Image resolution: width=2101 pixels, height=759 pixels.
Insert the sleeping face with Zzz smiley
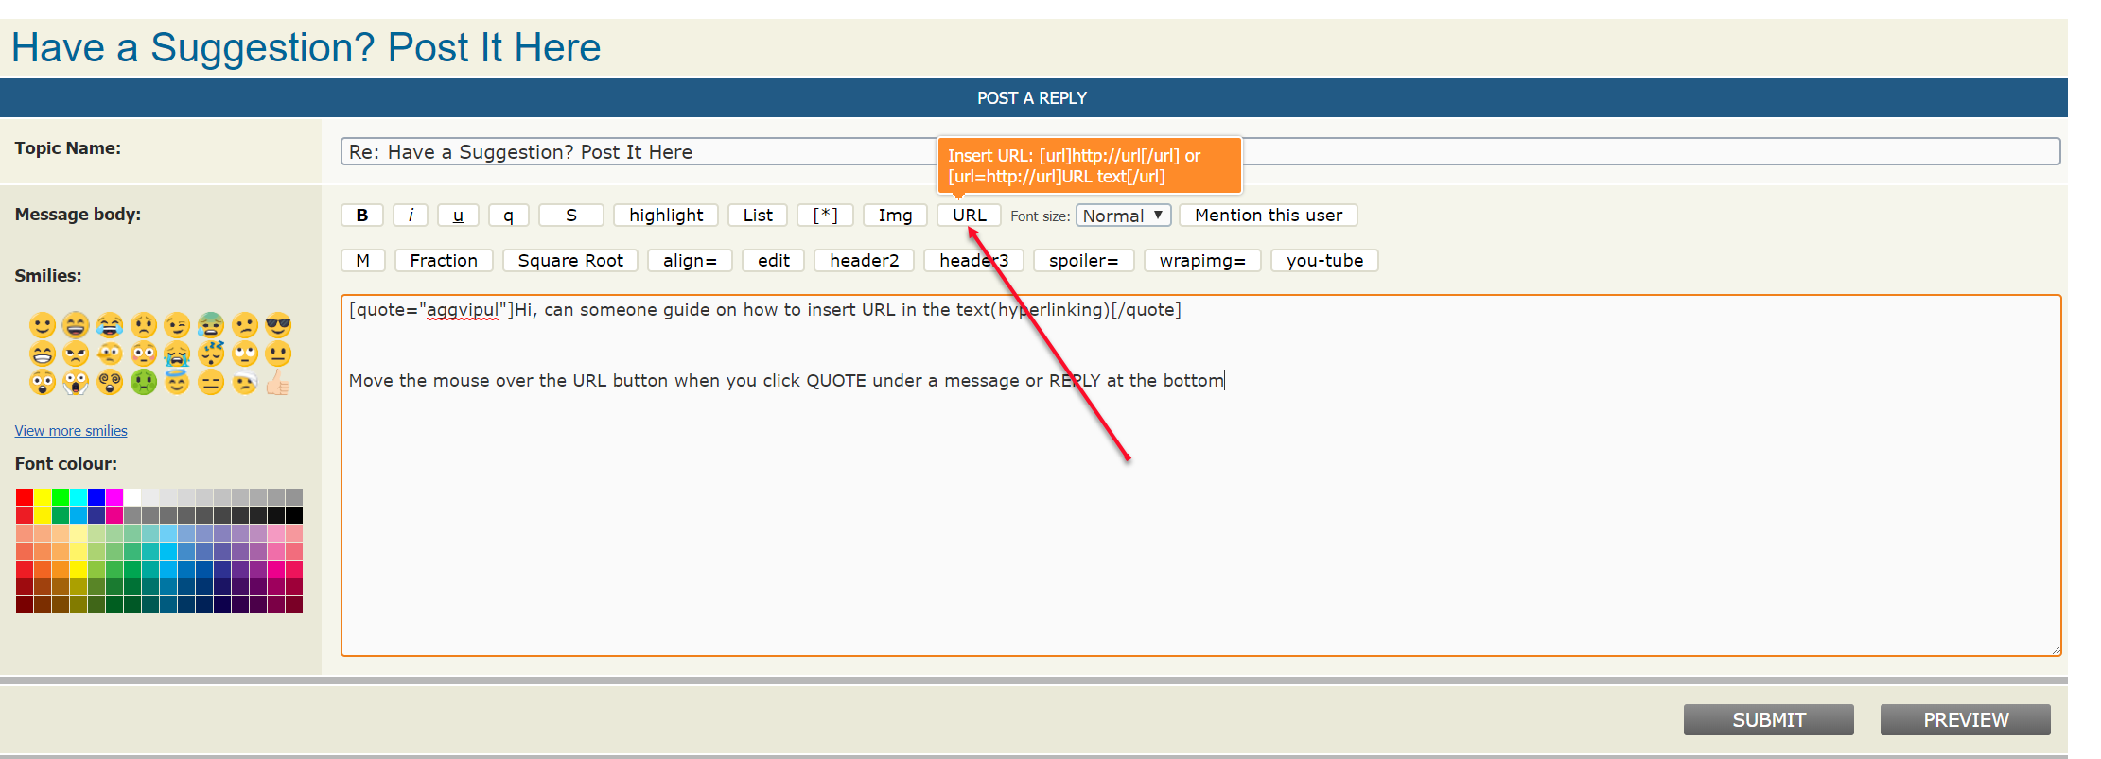point(211,354)
